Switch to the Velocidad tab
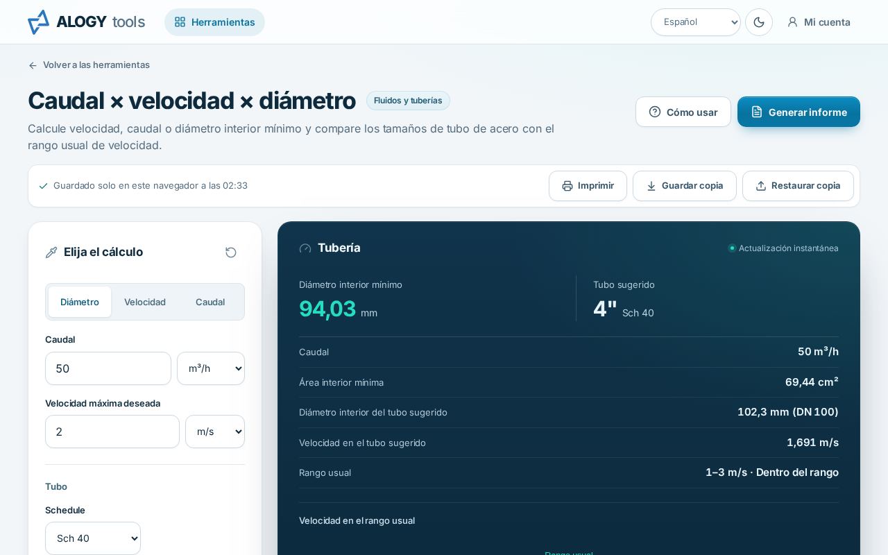Viewport: 888px width, 555px height. (x=145, y=302)
